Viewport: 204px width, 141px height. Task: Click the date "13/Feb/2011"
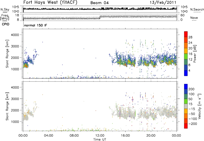[163, 3]
